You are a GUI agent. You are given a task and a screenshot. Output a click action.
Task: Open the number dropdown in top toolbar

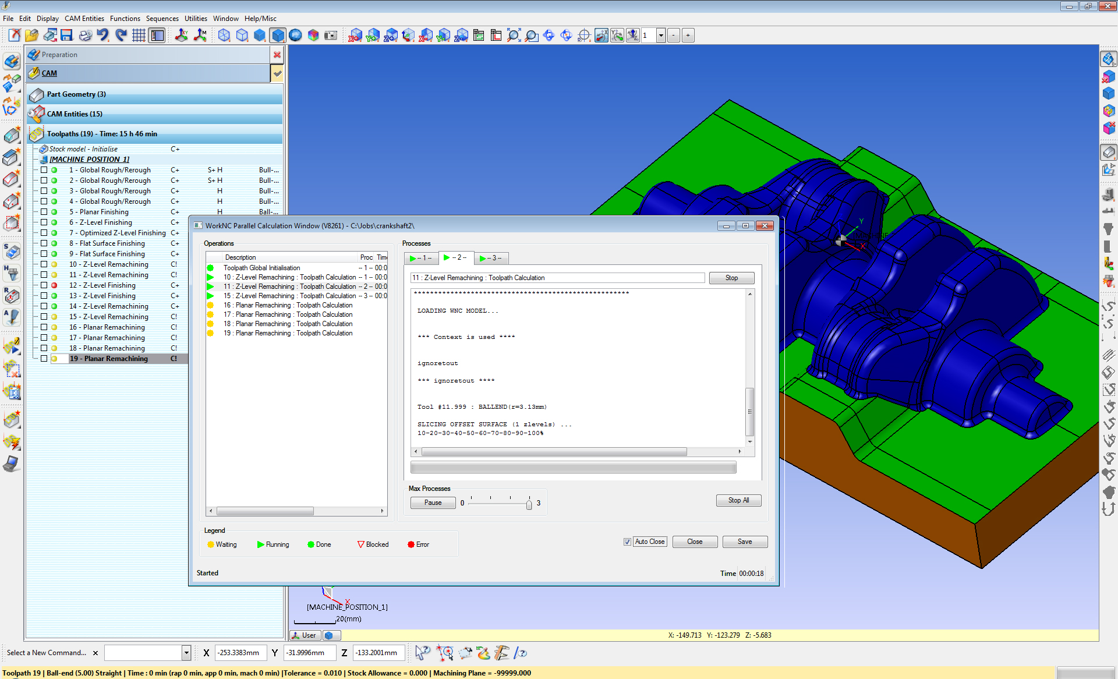[x=661, y=36]
